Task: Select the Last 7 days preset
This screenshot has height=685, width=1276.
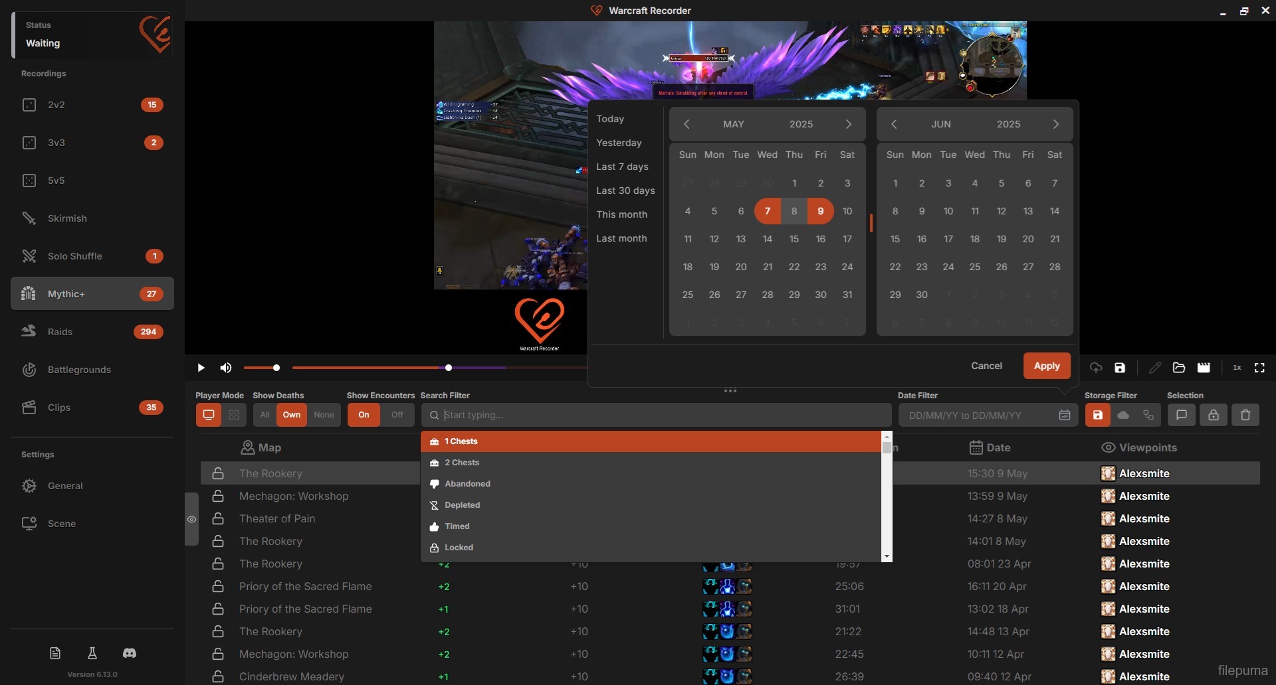Action: click(622, 167)
